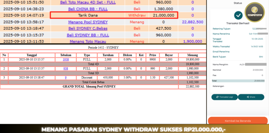Viewport: 269px width, 133px height.
Task: Click the Nominal value 21.000.000
Action: [259, 70]
